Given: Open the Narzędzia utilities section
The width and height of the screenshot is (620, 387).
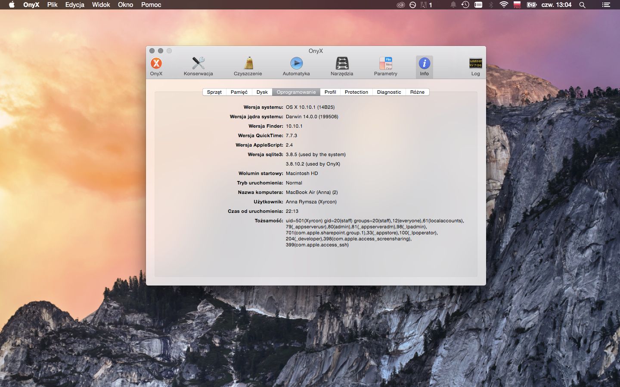Looking at the screenshot, I should coord(342,66).
